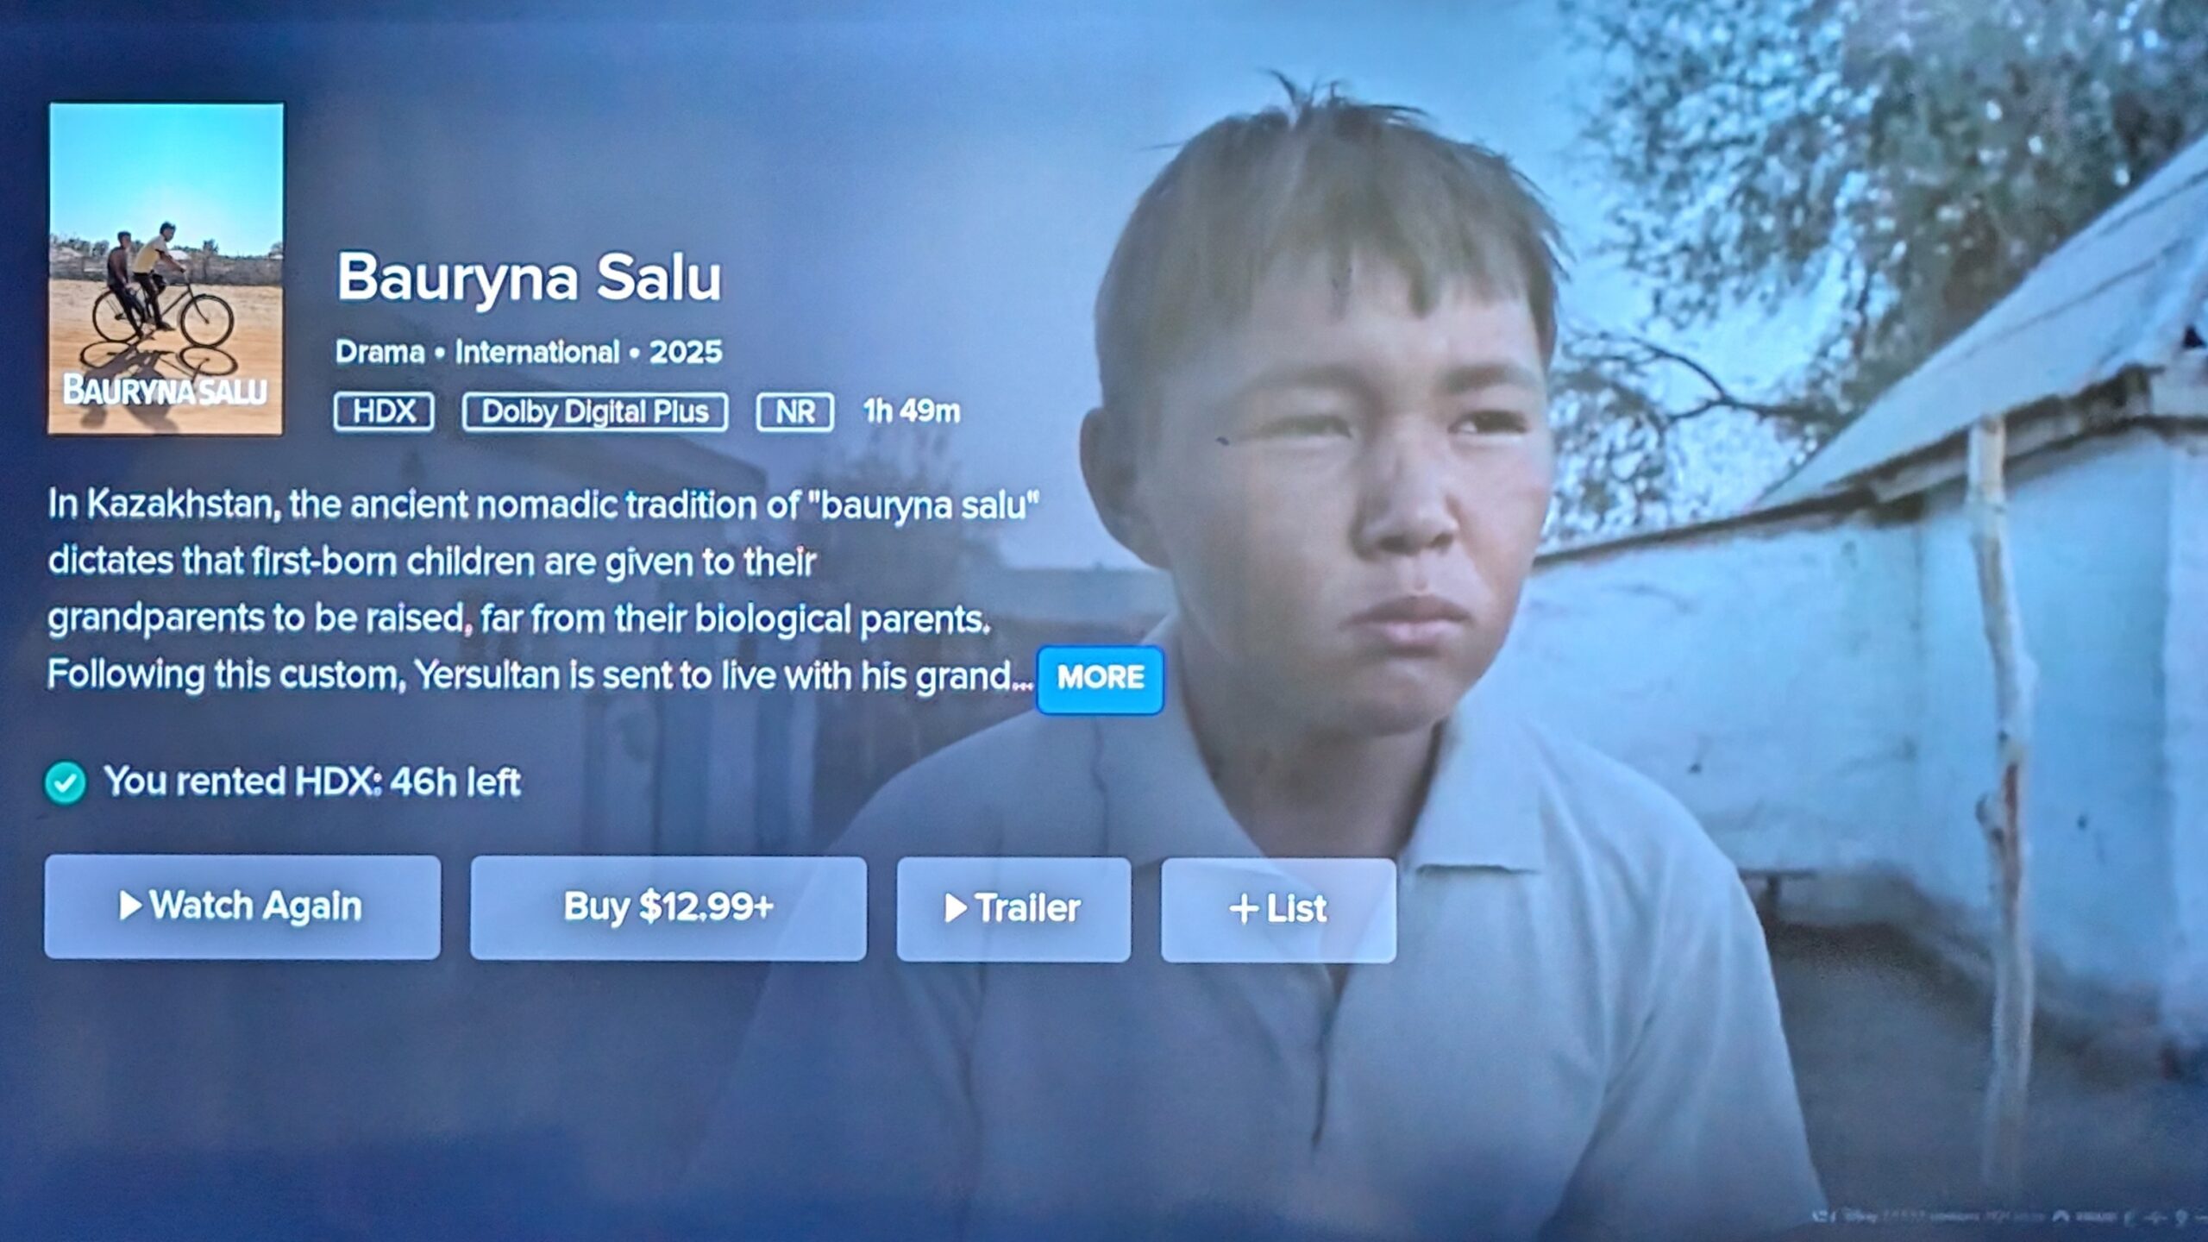This screenshot has width=2208, height=1242.
Task: Select the Dolby Digital Plus badge
Action: coord(595,411)
